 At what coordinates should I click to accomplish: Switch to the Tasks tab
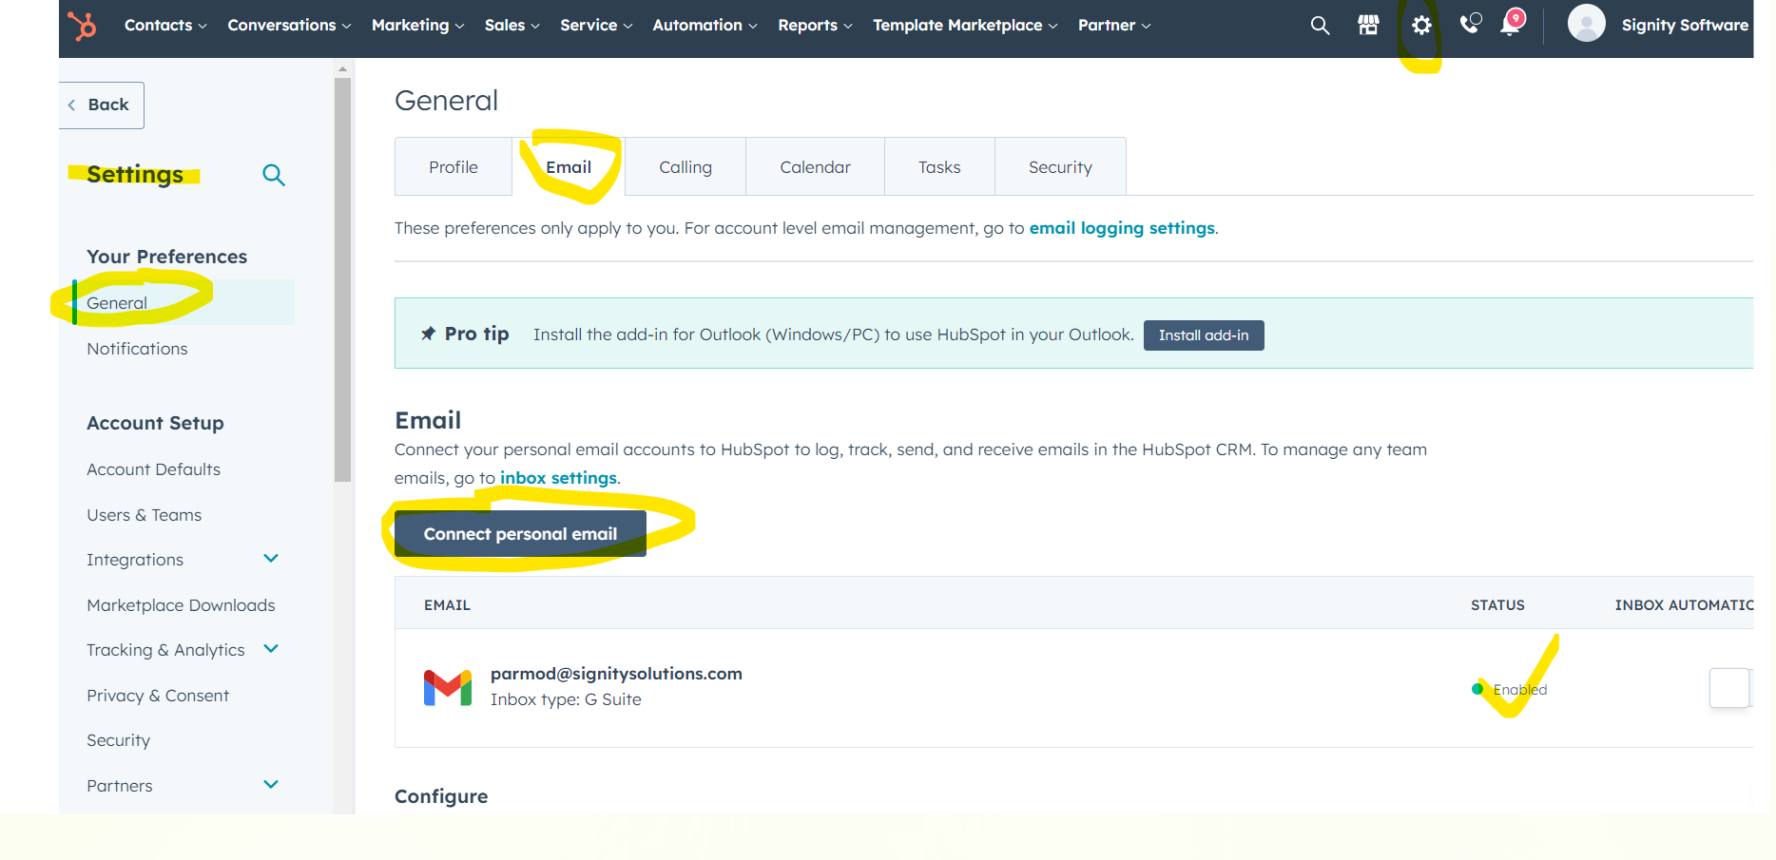(939, 167)
